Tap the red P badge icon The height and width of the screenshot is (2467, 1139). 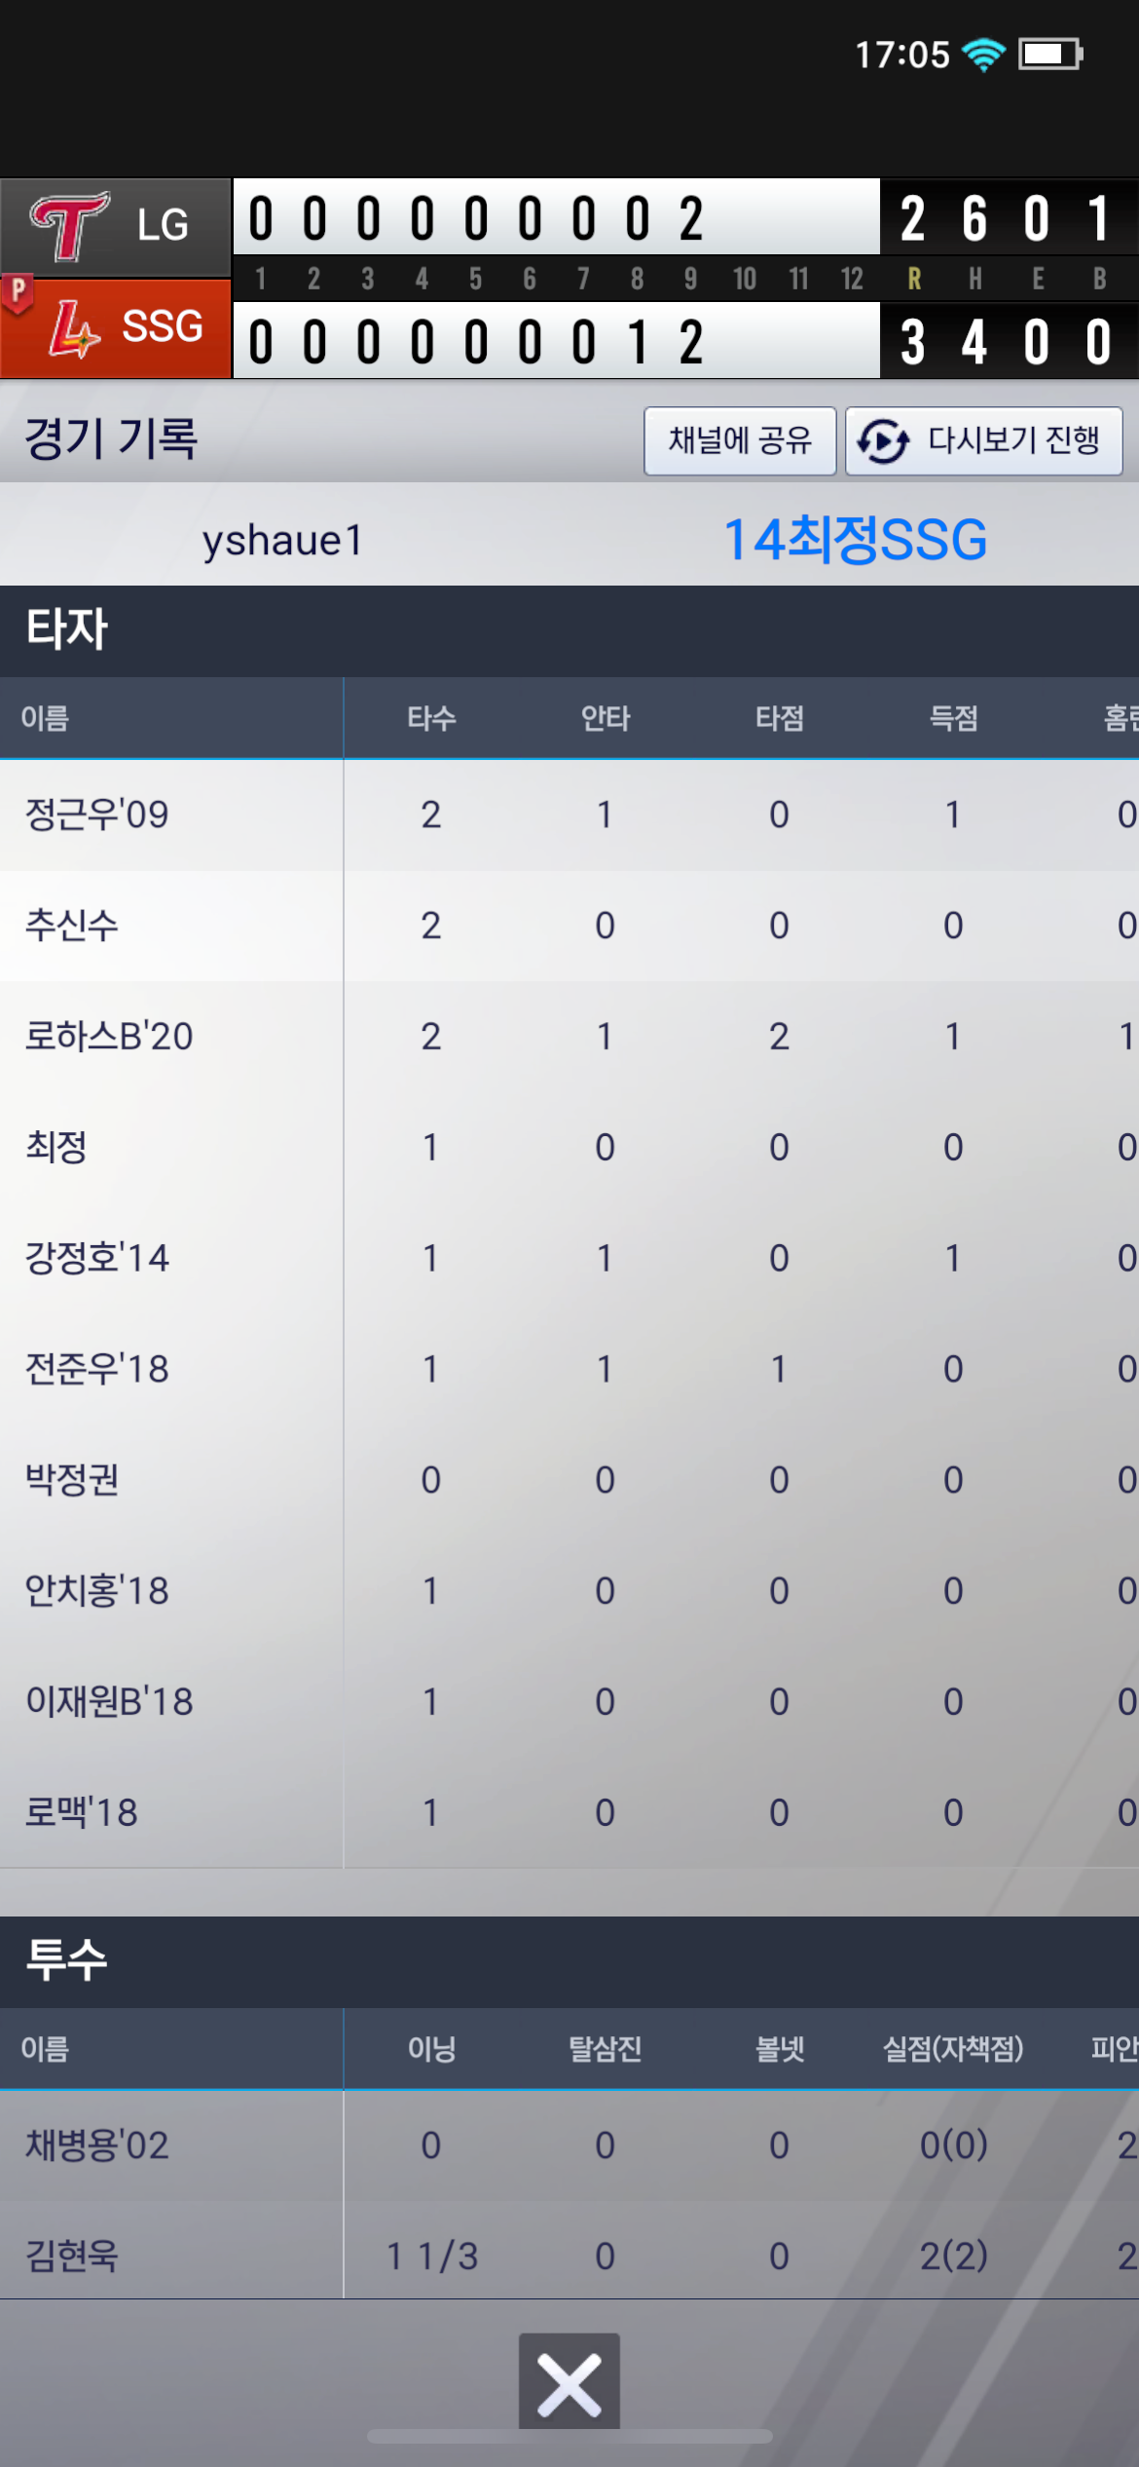18,291
